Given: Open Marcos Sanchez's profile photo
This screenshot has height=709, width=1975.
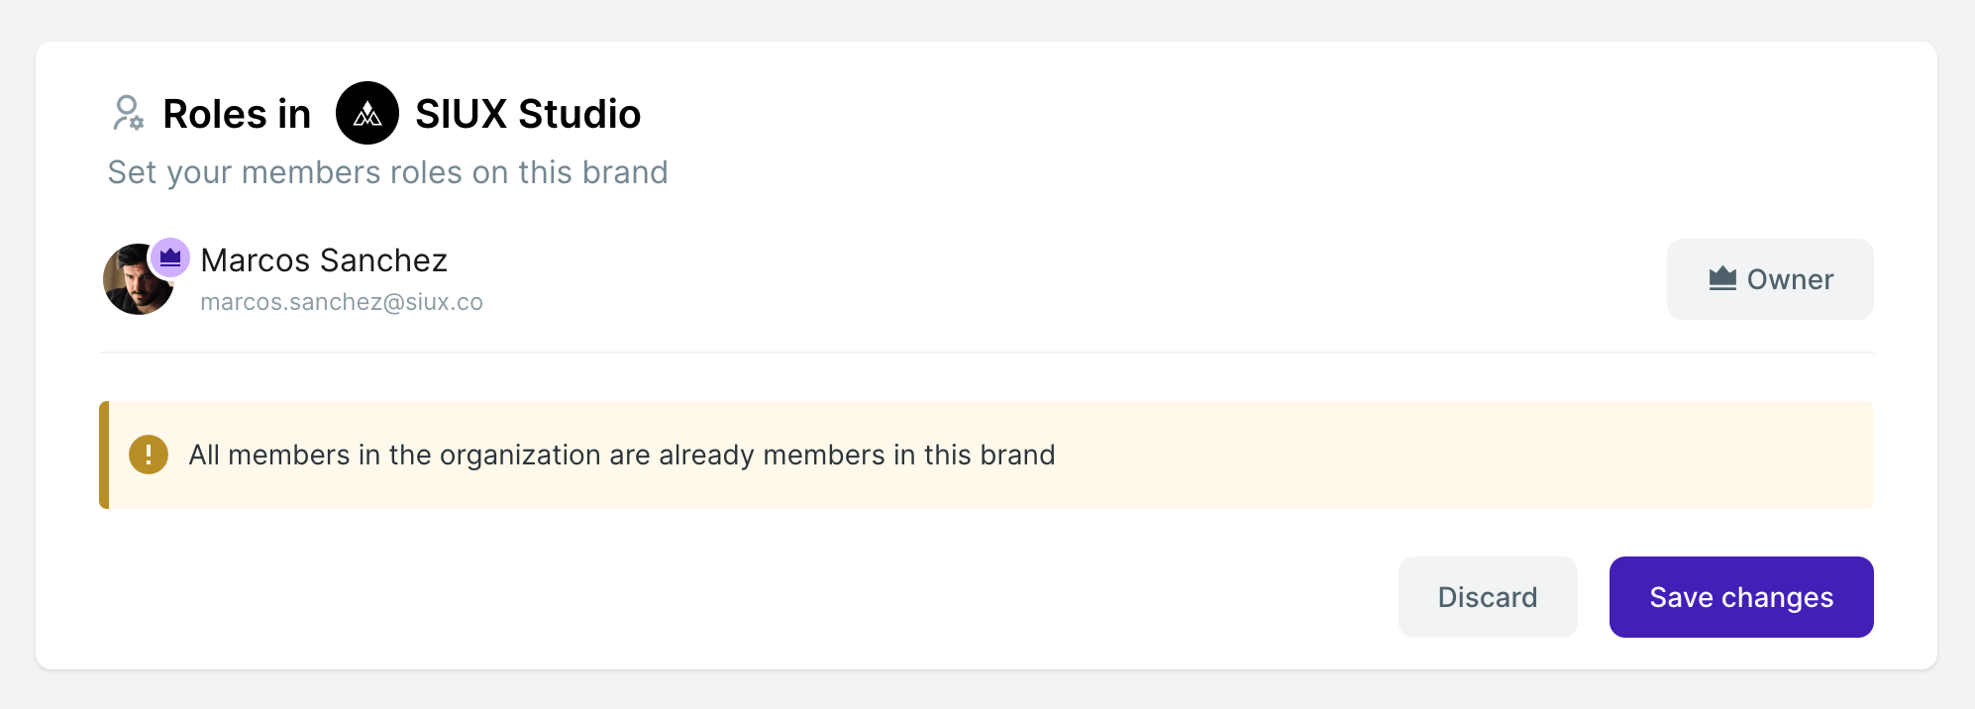Looking at the screenshot, I should 138,280.
